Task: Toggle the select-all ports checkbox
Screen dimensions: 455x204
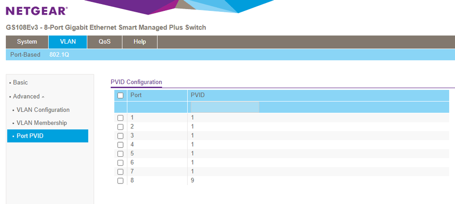Action: pyautogui.click(x=120, y=95)
